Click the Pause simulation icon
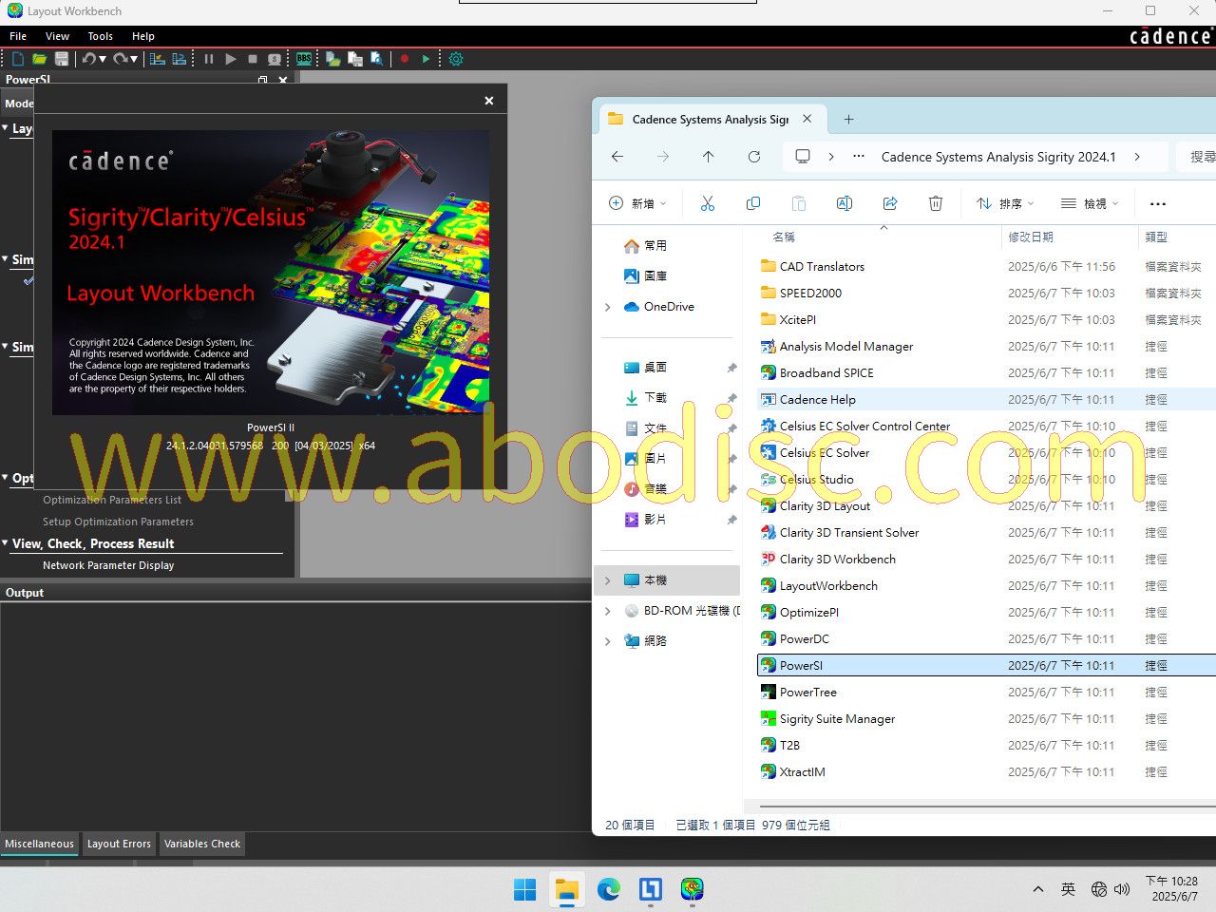The width and height of the screenshot is (1216, 912). (x=209, y=59)
